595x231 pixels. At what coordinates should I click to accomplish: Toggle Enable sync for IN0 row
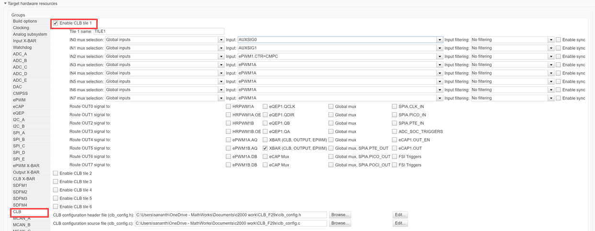point(558,40)
